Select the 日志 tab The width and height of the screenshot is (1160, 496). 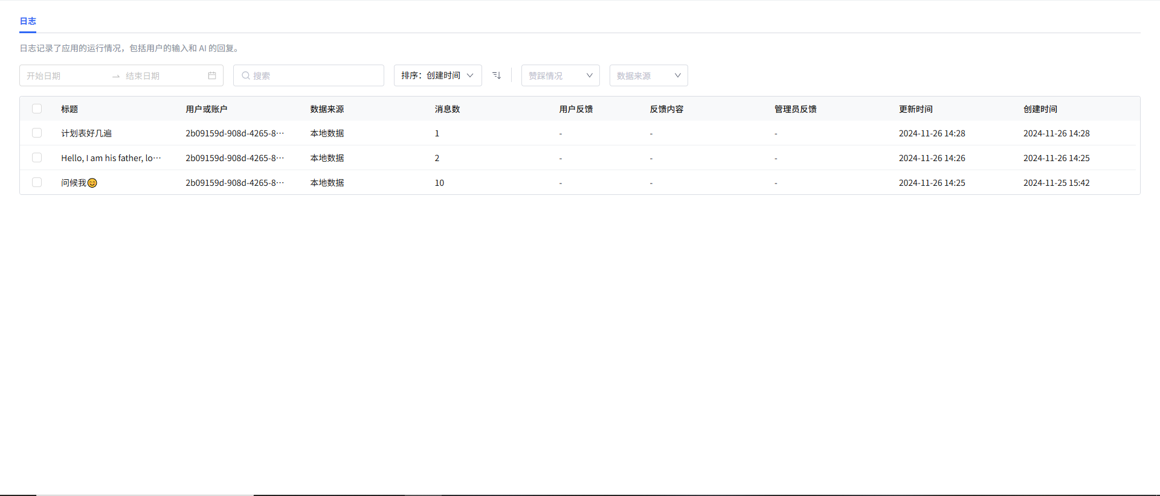coord(28,21)
